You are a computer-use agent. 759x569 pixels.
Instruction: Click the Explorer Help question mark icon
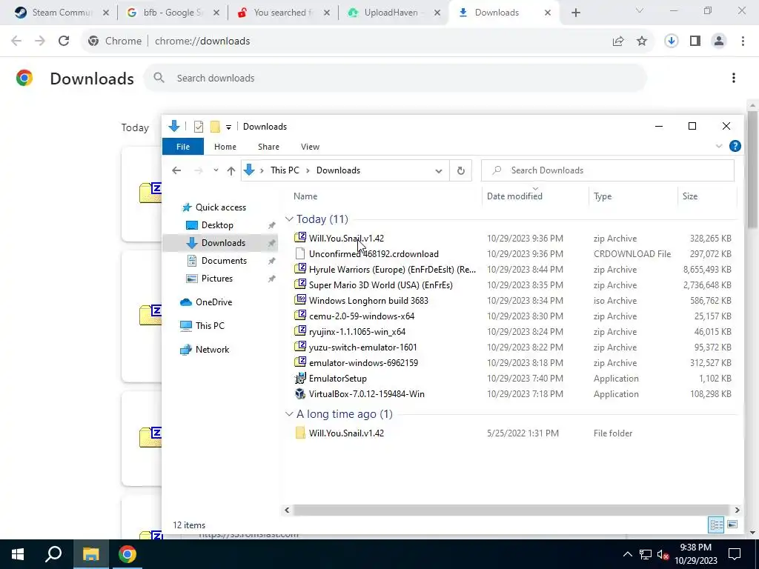pyautogui.click(x=735, y=146)
